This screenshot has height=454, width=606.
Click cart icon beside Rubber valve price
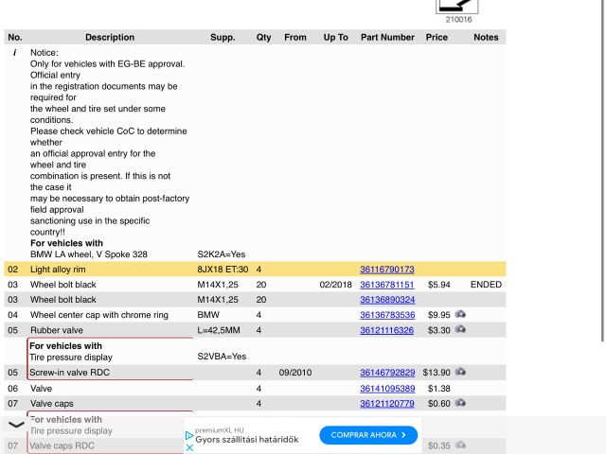(460, 330)
